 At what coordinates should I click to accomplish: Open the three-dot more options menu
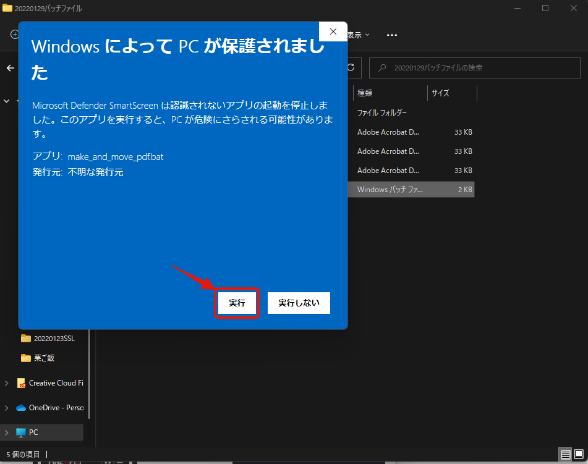coord(391,35)
